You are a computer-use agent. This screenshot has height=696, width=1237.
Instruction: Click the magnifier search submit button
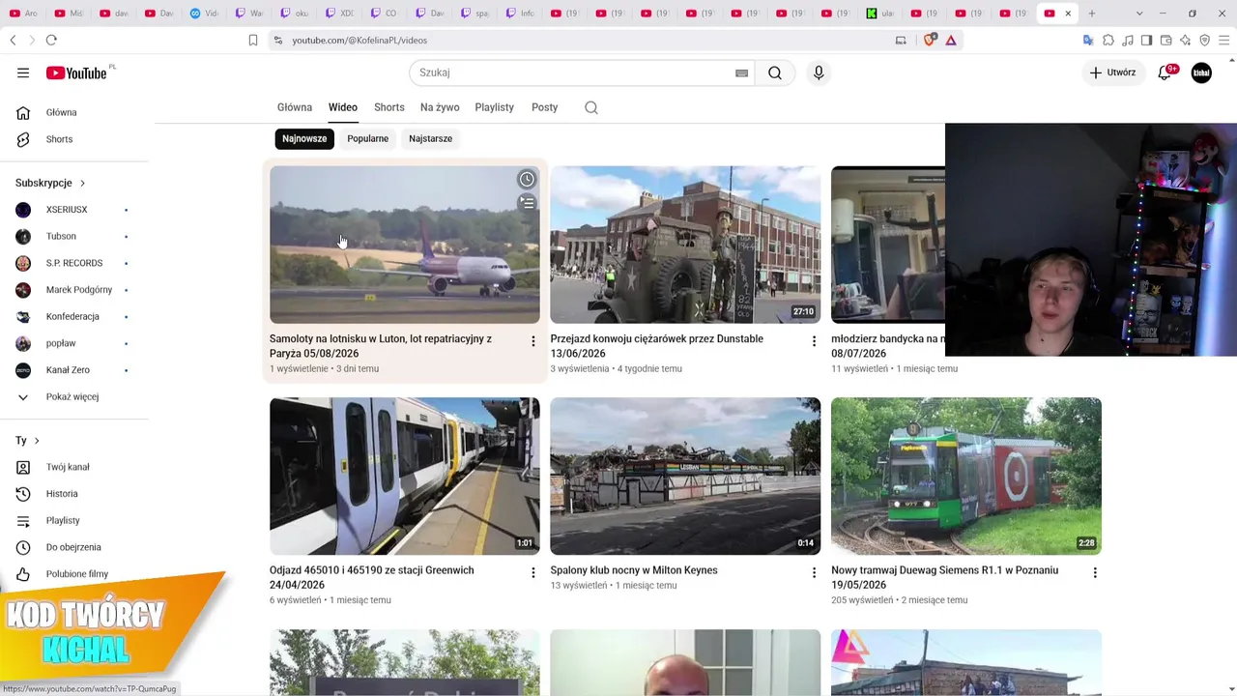(775, 72)
